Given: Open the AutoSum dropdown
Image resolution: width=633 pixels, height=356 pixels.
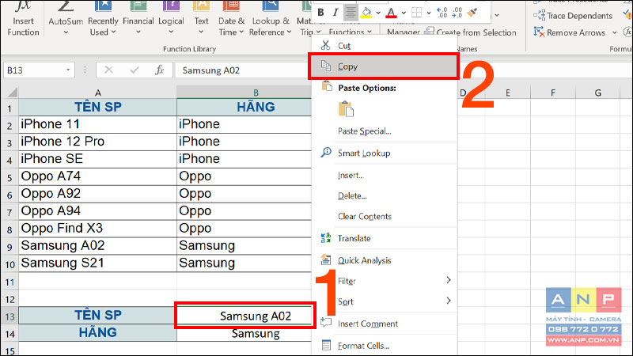Looking at the screenshot, I should [66, 32].
